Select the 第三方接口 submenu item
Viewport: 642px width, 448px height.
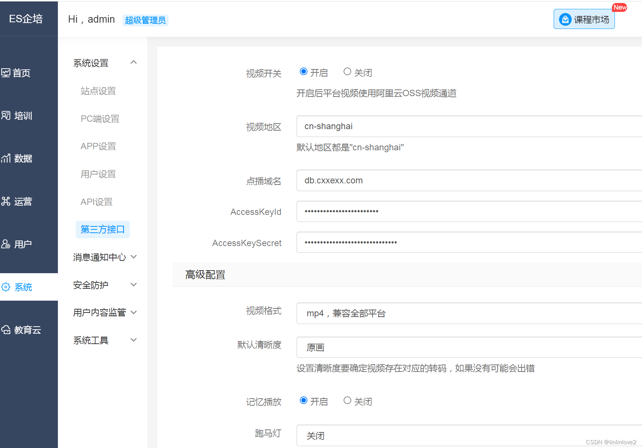pos(103,229)
